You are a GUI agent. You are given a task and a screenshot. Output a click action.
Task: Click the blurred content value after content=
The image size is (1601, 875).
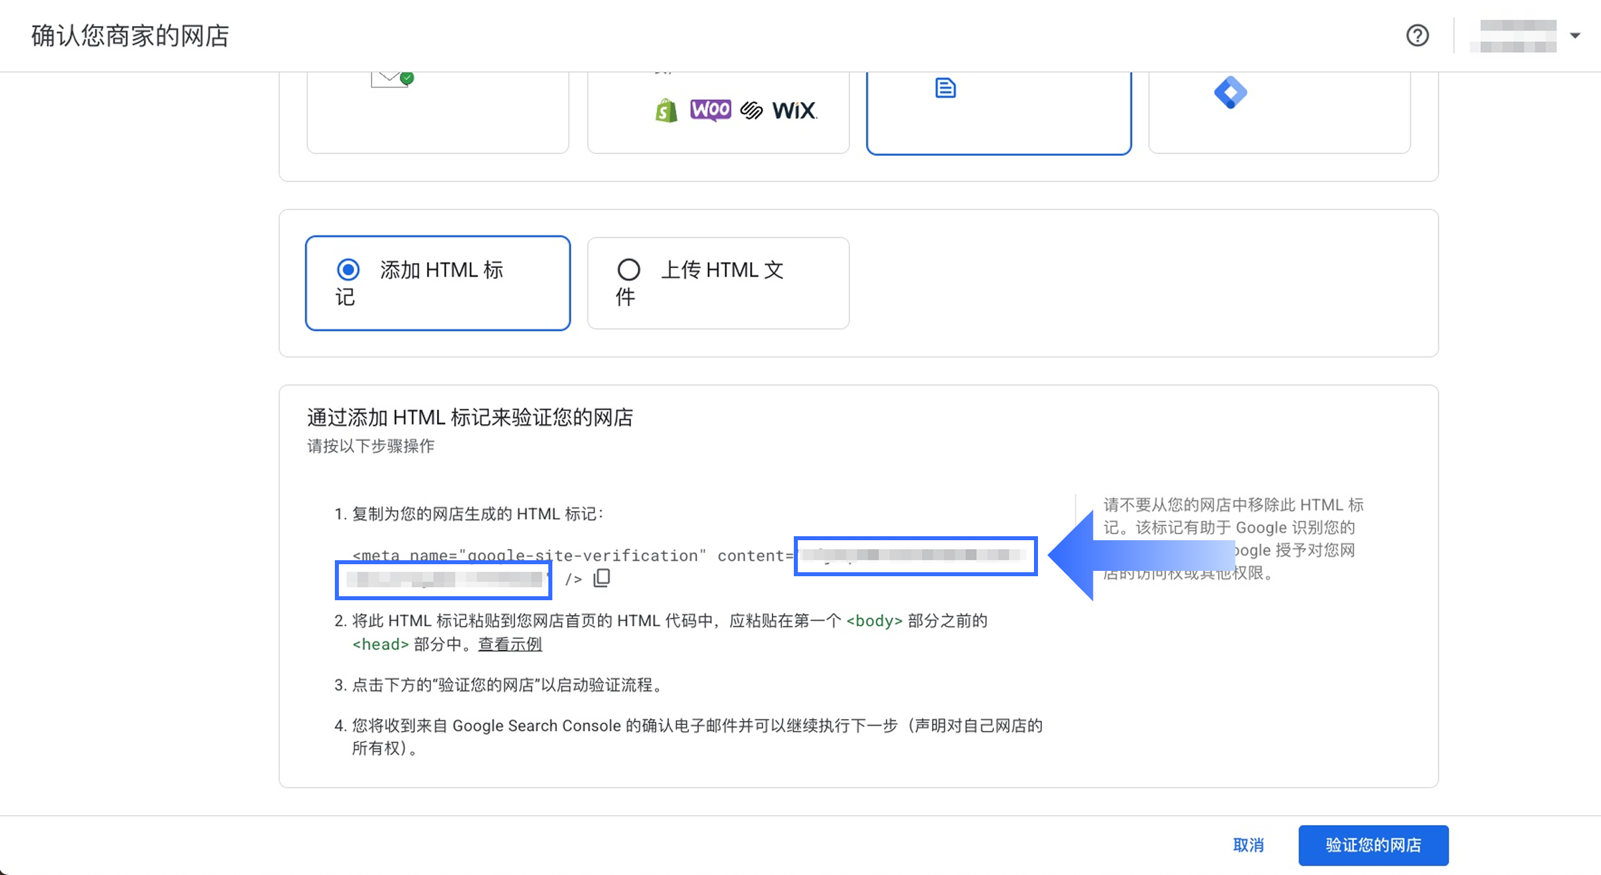915,556
